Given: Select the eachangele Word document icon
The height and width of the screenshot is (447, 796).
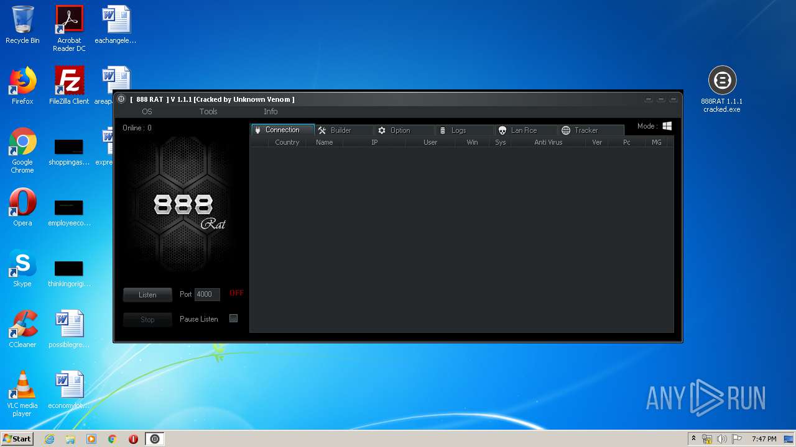Looking at the screenshot, I should pyautogui.click(x=116, y=25).
